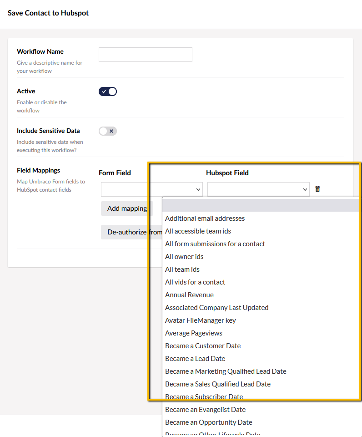This screenshot has height=437, width=362.
Task: Enable the Include Sensitive Data toggle
Action: coord(108,131)
